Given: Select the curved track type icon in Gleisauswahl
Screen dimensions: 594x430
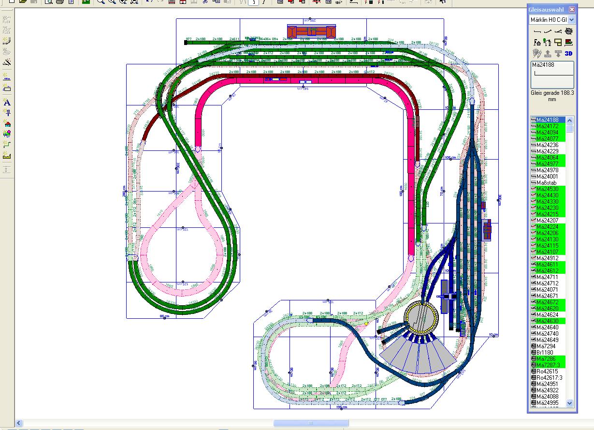Looking at the screenshot, I should click(x=547, y=31).
